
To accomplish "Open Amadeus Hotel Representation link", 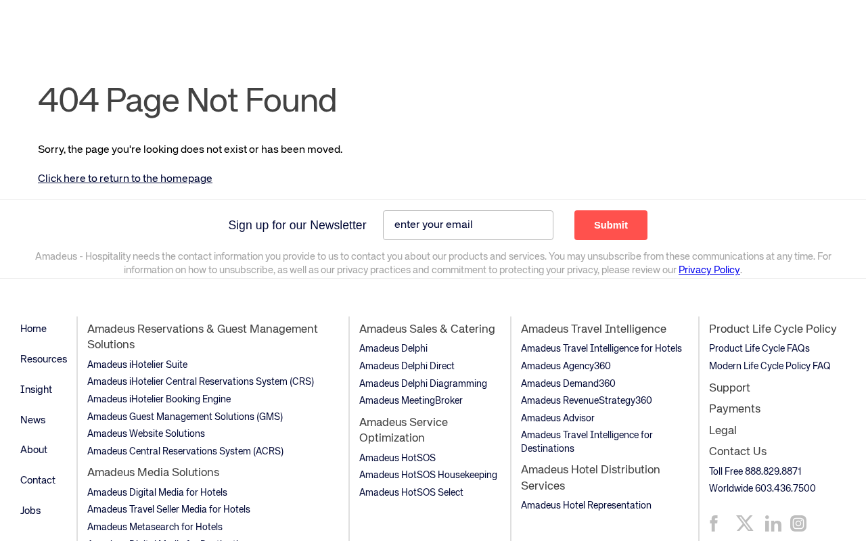I will coord(586,505).
